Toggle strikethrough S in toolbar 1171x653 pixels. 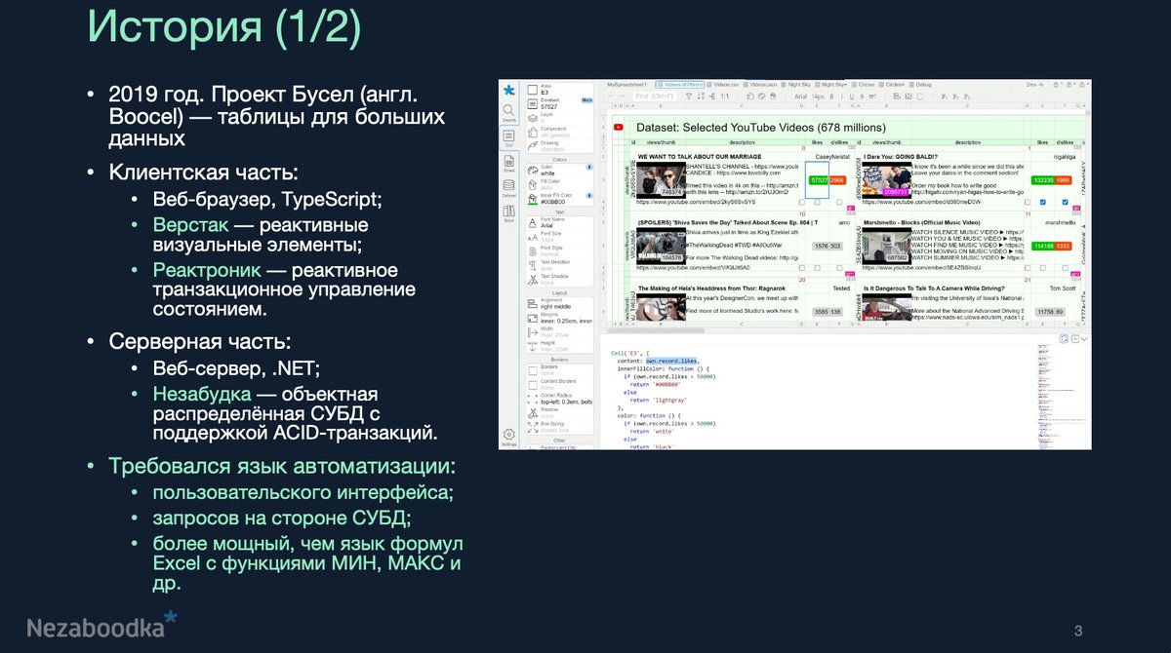click(x=862, y=96)
